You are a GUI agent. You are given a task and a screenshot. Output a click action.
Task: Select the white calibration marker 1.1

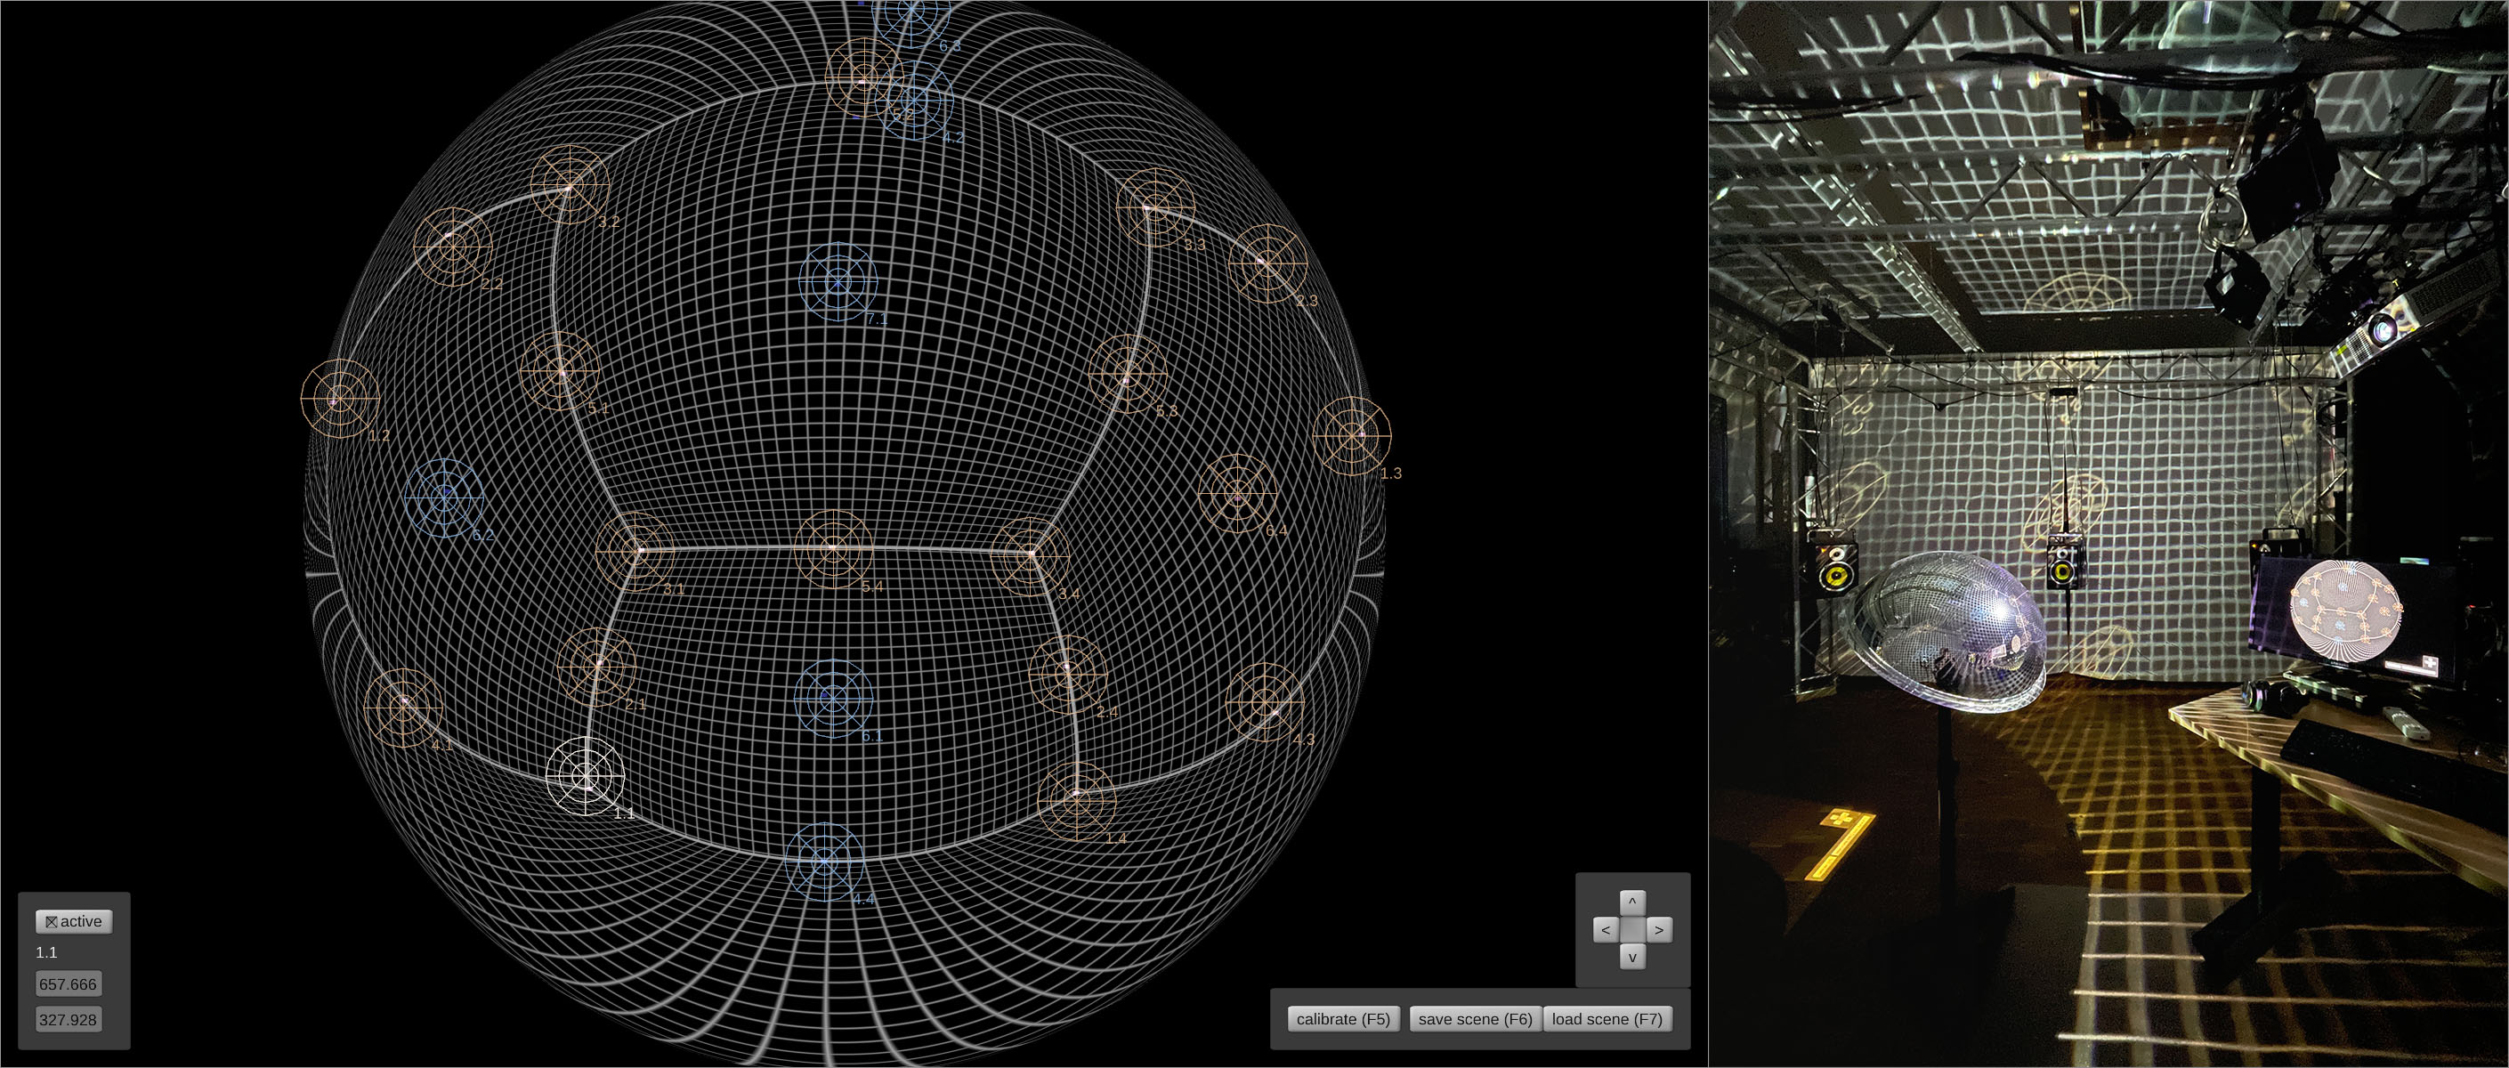coord(586,775)
